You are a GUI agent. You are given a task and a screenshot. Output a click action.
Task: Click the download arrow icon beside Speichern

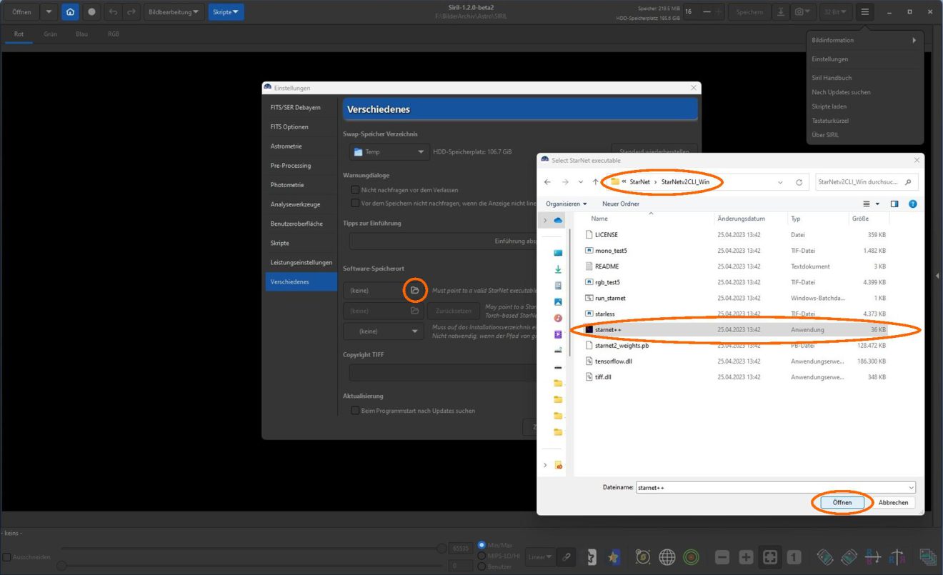781,12
